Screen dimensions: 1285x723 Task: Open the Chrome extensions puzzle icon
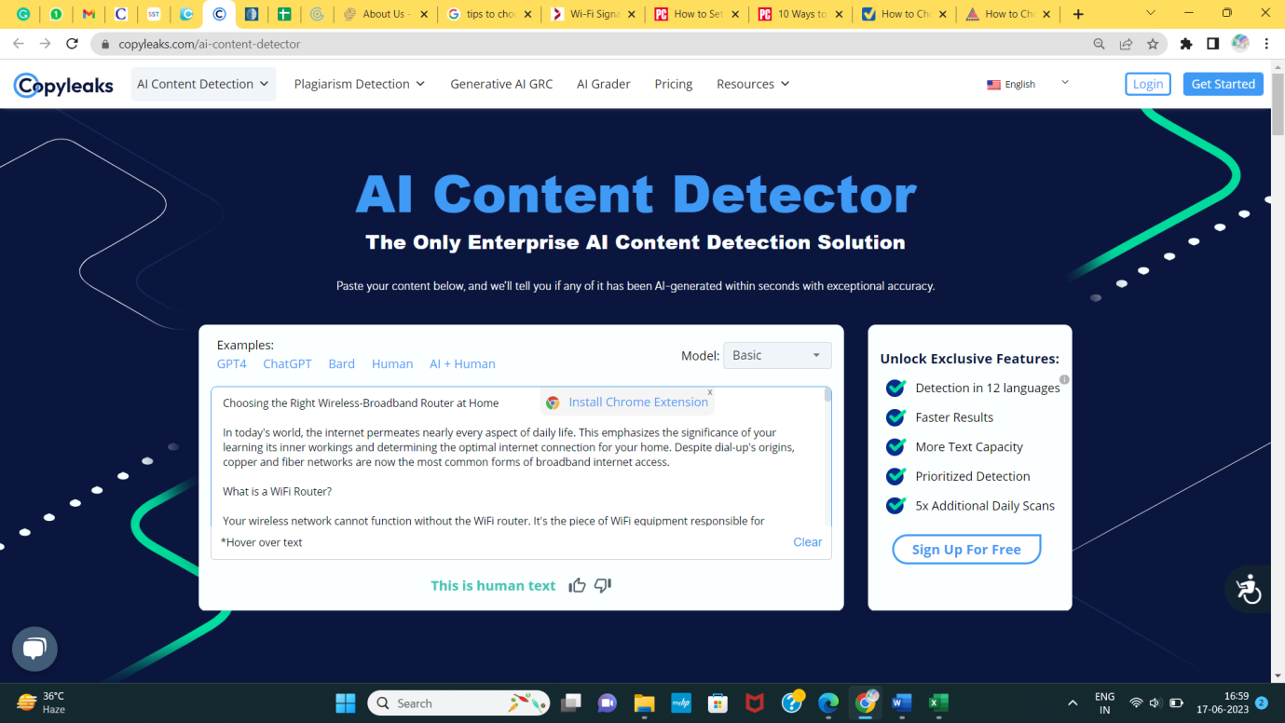(1185, 44)
